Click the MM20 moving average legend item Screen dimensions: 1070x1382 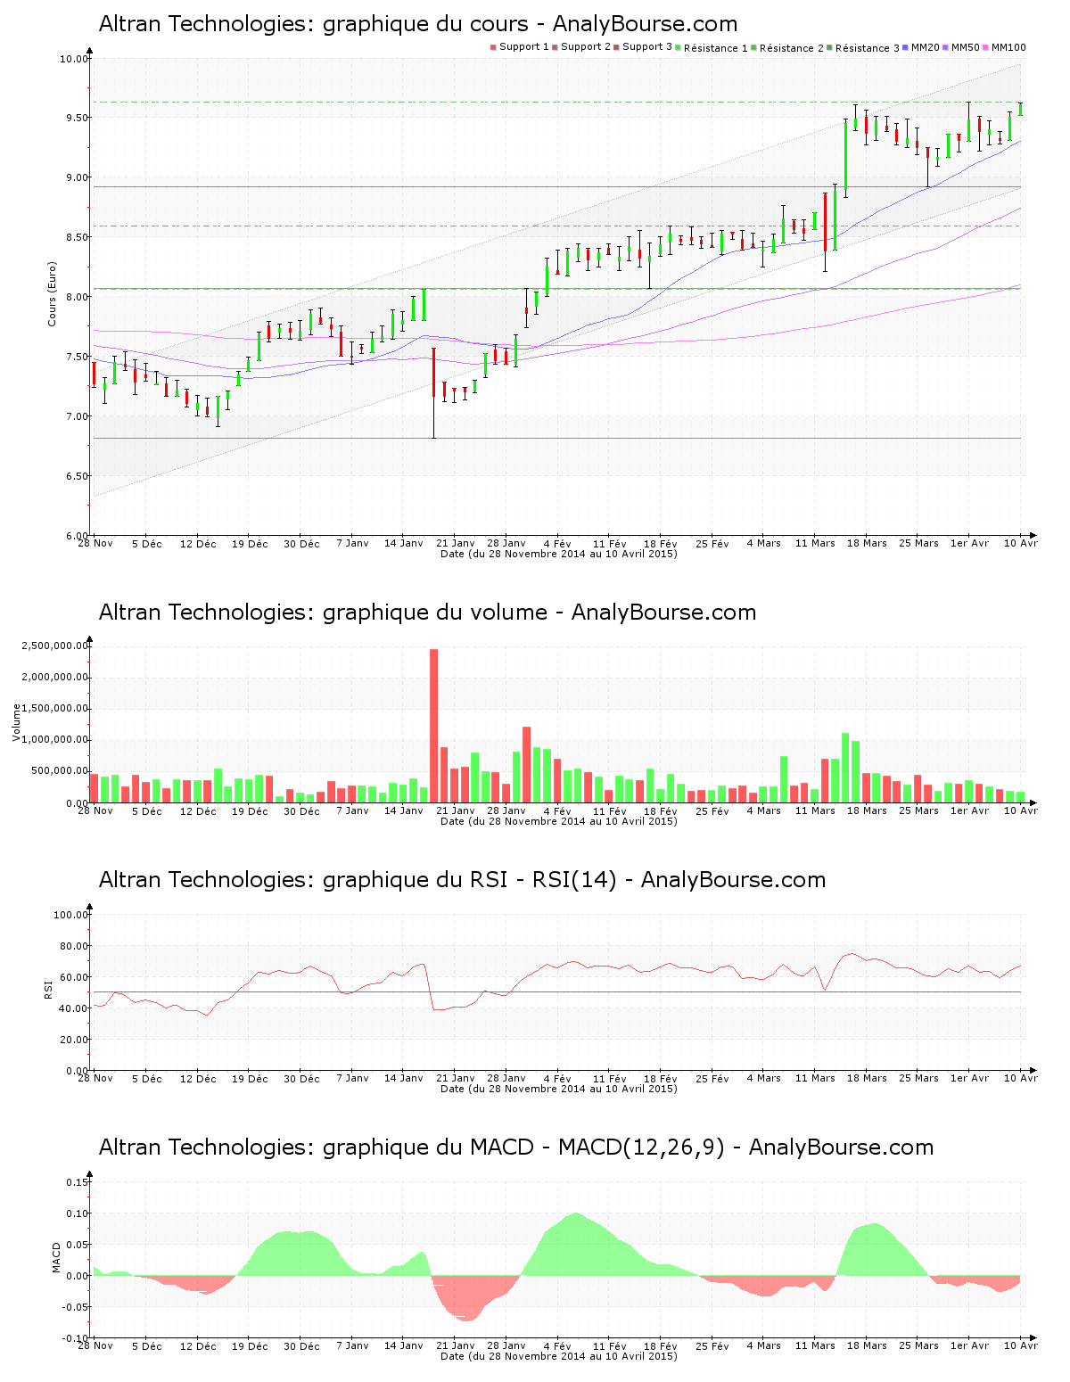coord(922,47)
